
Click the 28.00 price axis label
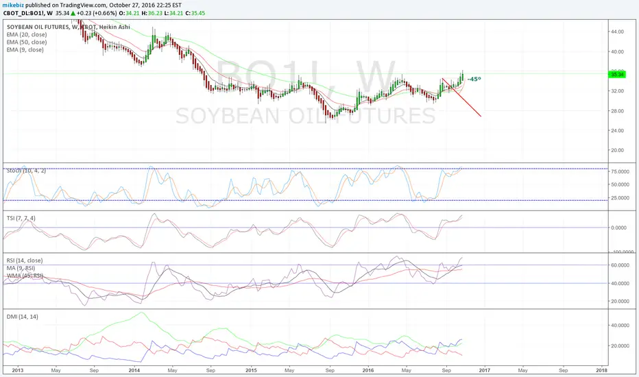[x=617, y=111]
